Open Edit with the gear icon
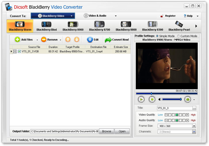 tap(90, 40)
